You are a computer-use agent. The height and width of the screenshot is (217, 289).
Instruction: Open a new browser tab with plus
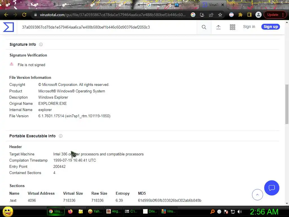[233, 5]
